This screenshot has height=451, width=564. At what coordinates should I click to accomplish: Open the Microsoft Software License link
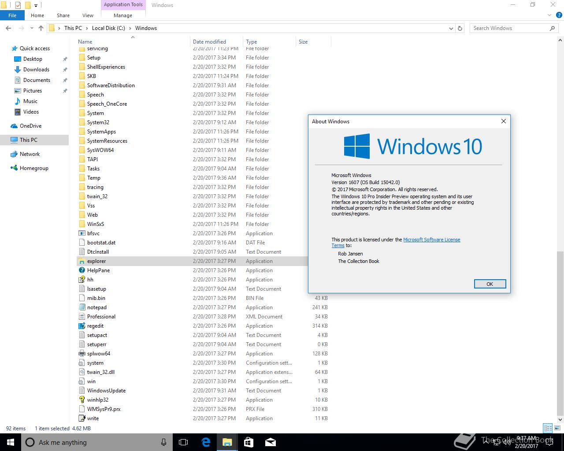point(431,240)
